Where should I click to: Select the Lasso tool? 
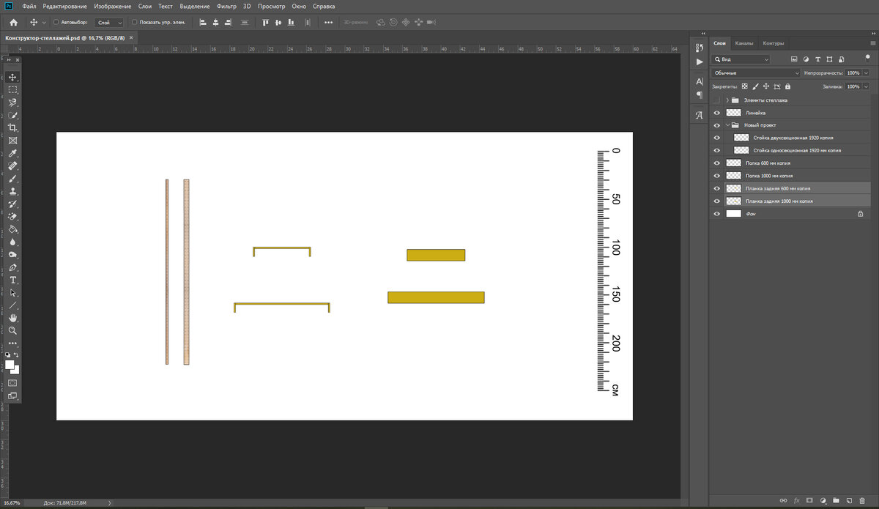(12, 103)
